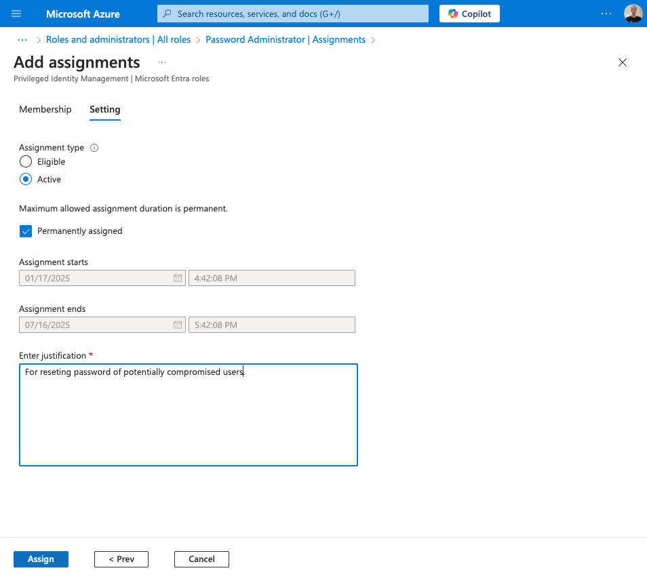Open the hamburger portal menu
Image resolution: width=647 pixels, height=581 pixels.
coord(17,14)
